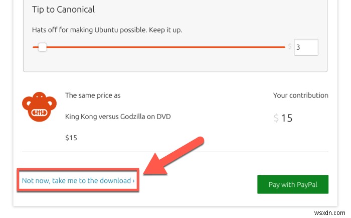Select 'King Kong versus Godzilla on DVD' text
351x218 pixels.
pyautogui.click(x=118, y=117)
